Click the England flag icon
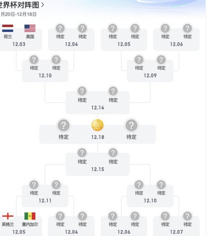 point(8,216)
